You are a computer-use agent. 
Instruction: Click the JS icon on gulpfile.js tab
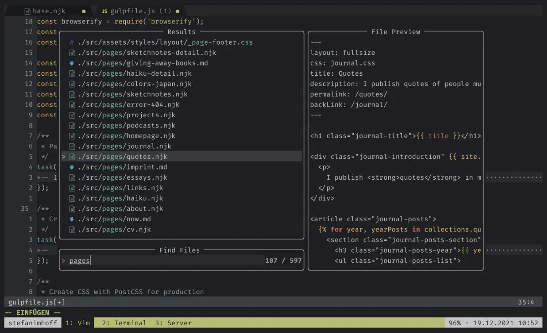point(104,11)
